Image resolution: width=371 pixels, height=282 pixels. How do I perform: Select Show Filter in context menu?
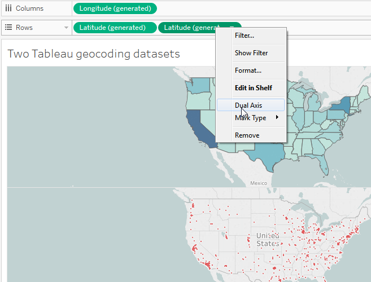tap(251, 53)
